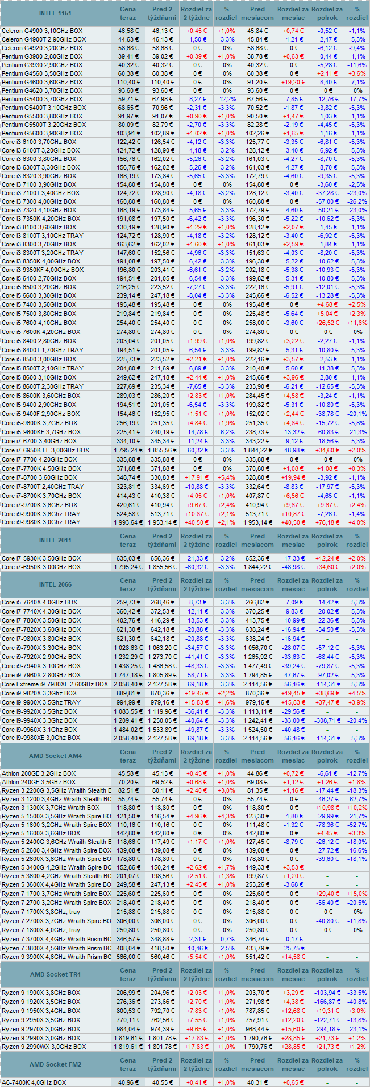Click 'Pred mesiacom' header in INTEL 2011 section
370x1087 pixels.
click(x=257, y=541)
